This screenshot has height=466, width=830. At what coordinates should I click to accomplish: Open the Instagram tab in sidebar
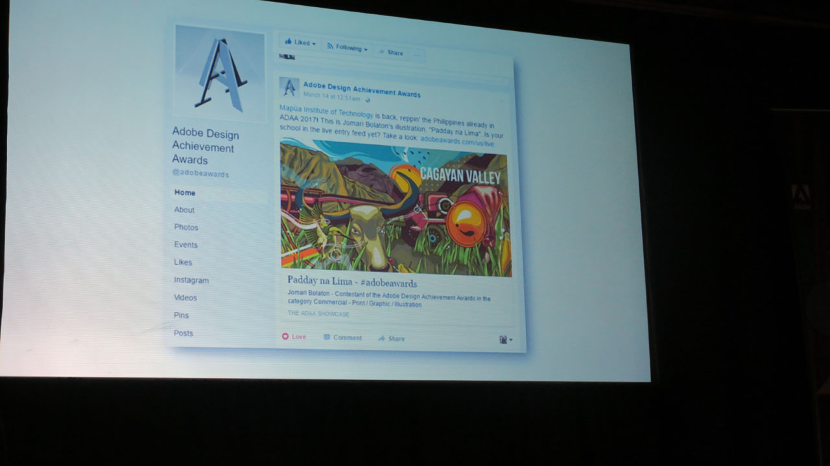[191, 280]
